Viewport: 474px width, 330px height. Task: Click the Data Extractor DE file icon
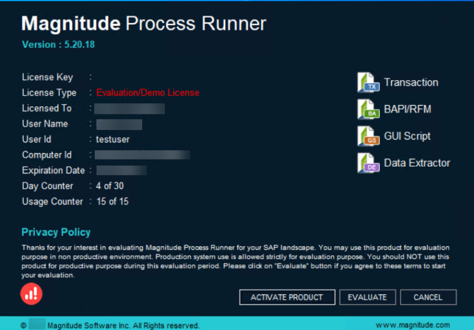pos(368,163)
